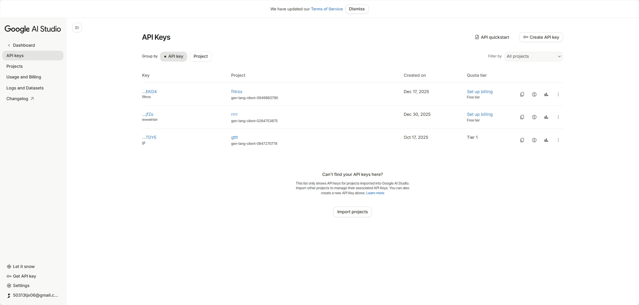Viewport: 639px width, 305px height.
Task: Expand the All projects filter dropdown
Action: tap(533, 56)
